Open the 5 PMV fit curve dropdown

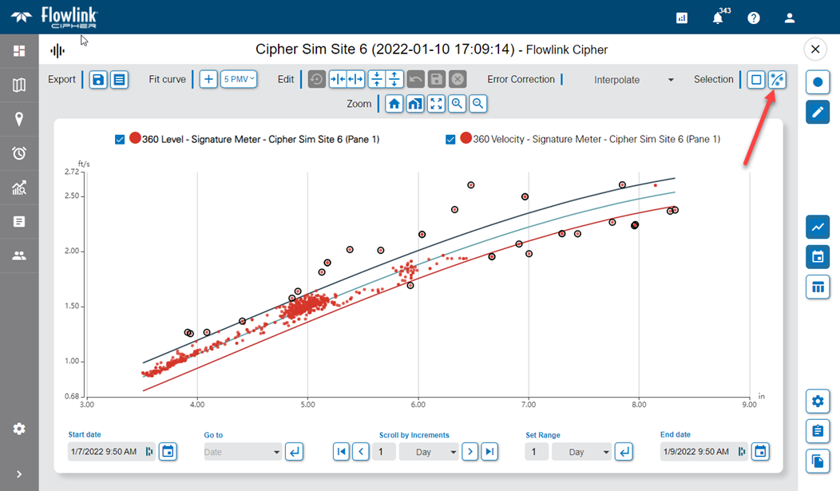tap(239, 80)
